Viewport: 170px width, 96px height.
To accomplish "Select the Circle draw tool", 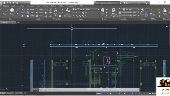I will [12, 12].
